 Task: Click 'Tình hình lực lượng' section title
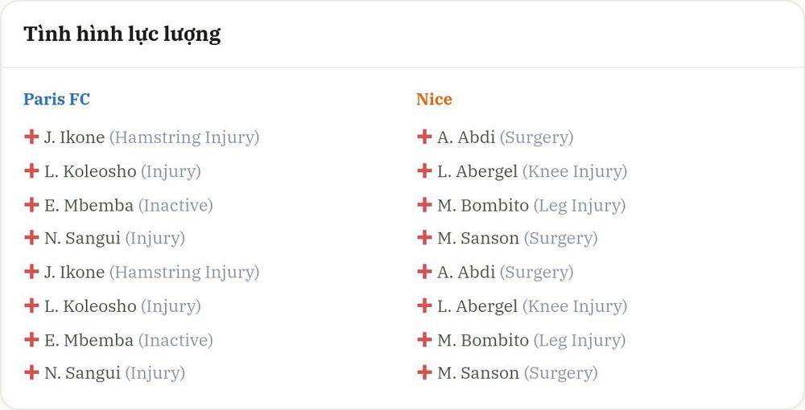(122, 35)
